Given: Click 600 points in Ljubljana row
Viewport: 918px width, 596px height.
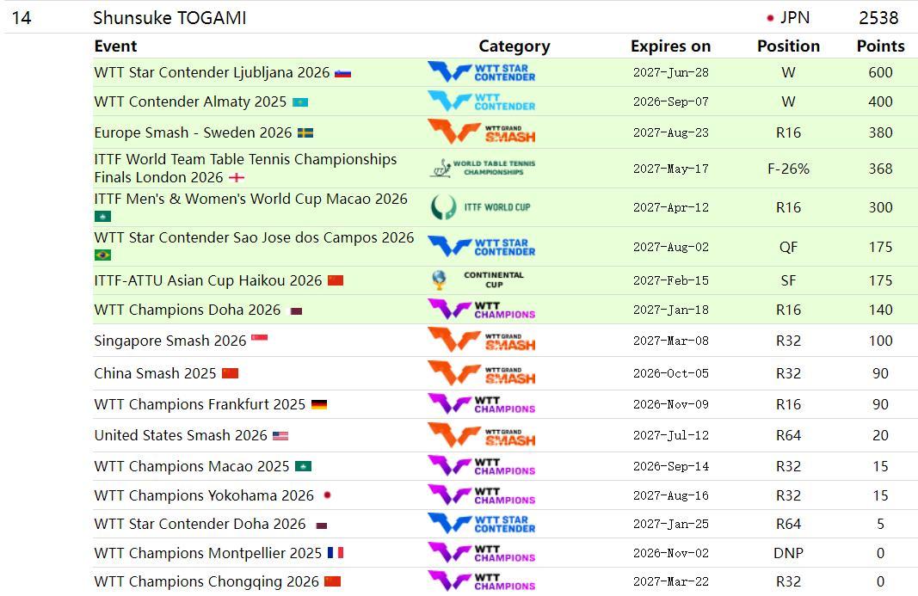Looking at the screenshot, I should tap(880, 72).
